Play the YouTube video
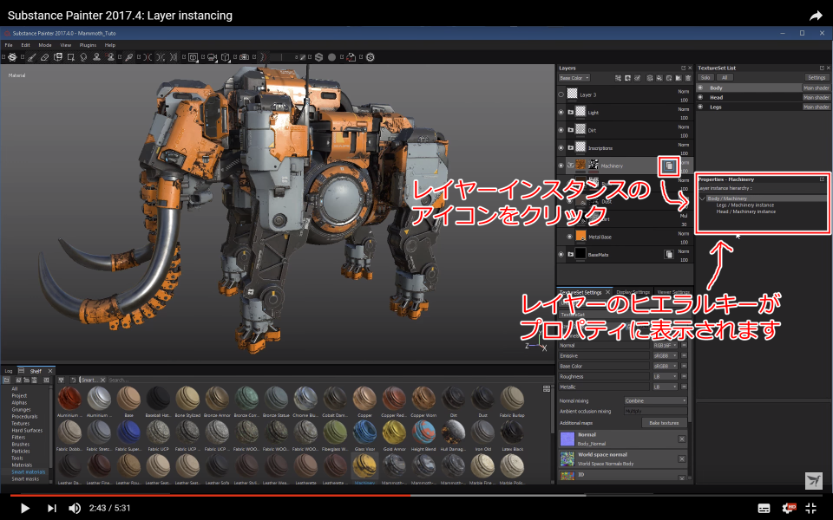Screen dimensions: 833x520 coord(24,509)
